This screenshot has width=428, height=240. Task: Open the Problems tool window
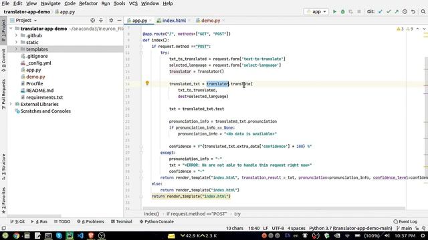(x=90, y=221)
